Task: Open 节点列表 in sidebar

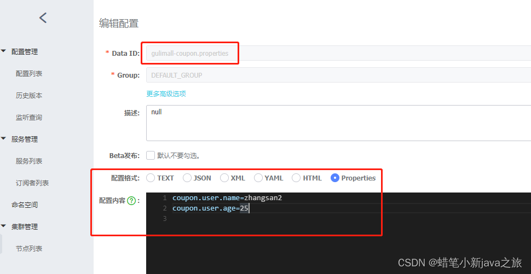Action: coord(29,249)
